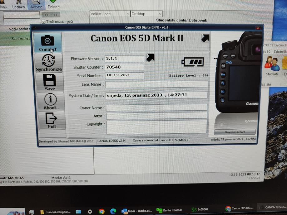Click the Exit button in sidebar
Screen dimensions: 287x215
[52, 121]
